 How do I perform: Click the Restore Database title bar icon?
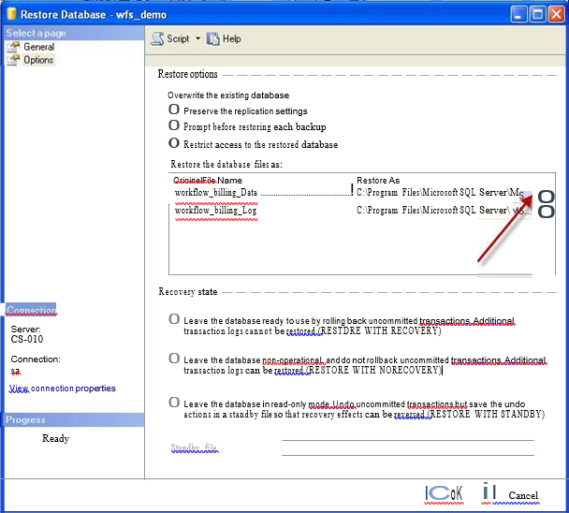(11, 14)
